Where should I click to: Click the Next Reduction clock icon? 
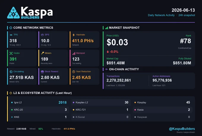(74, 72)
